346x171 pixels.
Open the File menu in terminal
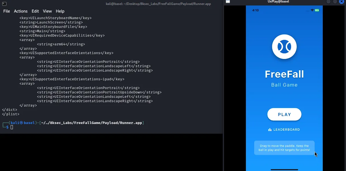7,11
